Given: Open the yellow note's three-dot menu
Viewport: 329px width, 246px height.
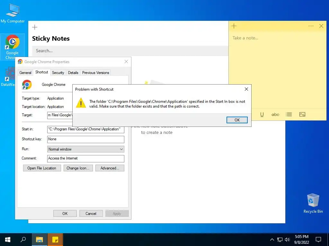Looking at the screenshot, I should [x=311, y=26].
